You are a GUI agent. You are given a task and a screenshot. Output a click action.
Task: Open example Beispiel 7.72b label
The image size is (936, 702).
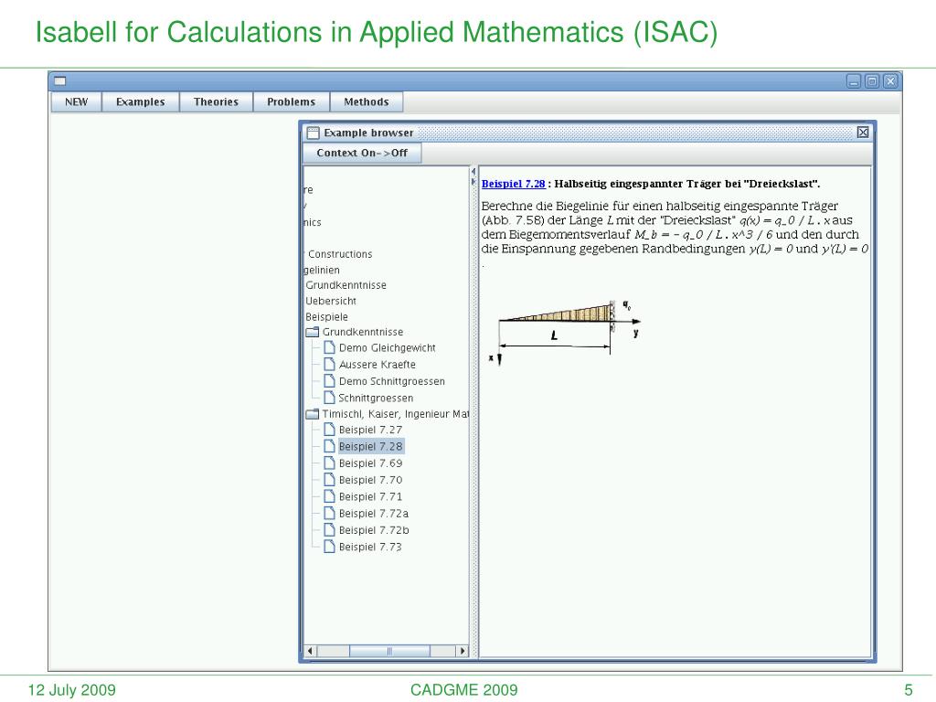pyautogui.click(x=374, y=530)
